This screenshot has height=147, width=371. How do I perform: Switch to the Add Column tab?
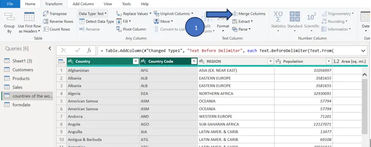point(83,4)
